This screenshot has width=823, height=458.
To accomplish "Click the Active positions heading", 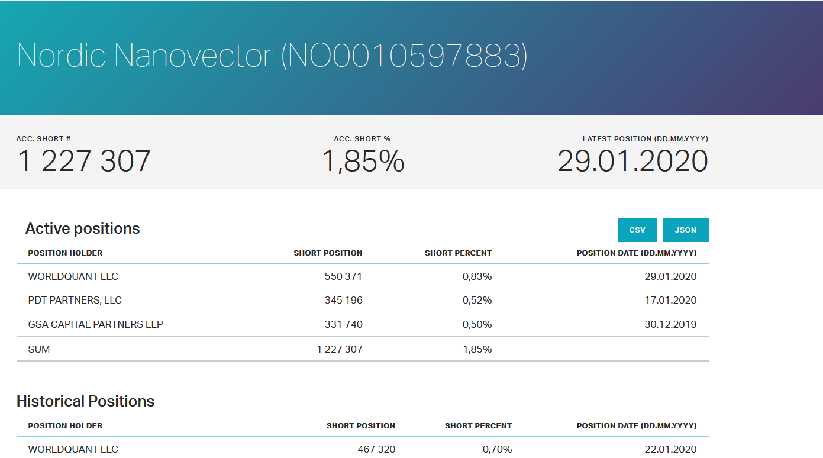I will (x=83, y=229).
